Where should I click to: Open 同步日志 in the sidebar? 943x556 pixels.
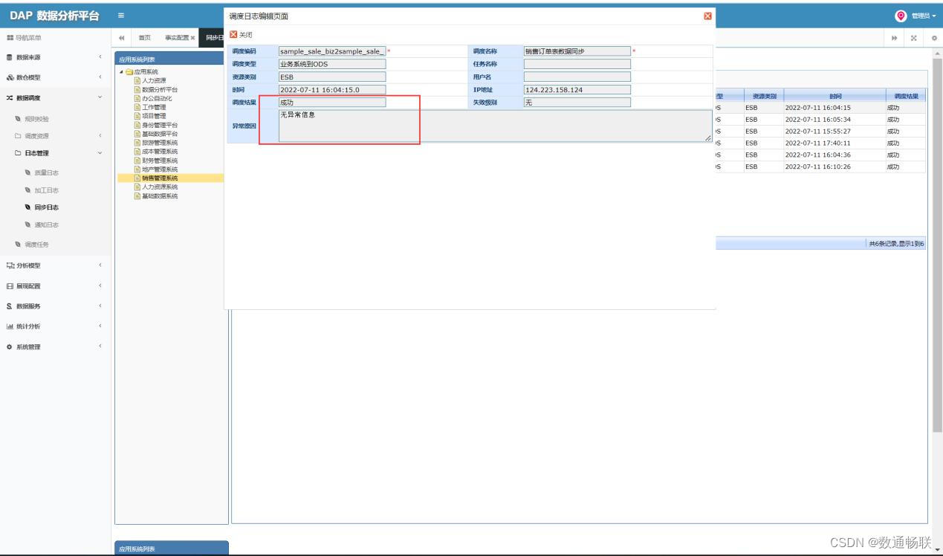click(x=46, y=207)
